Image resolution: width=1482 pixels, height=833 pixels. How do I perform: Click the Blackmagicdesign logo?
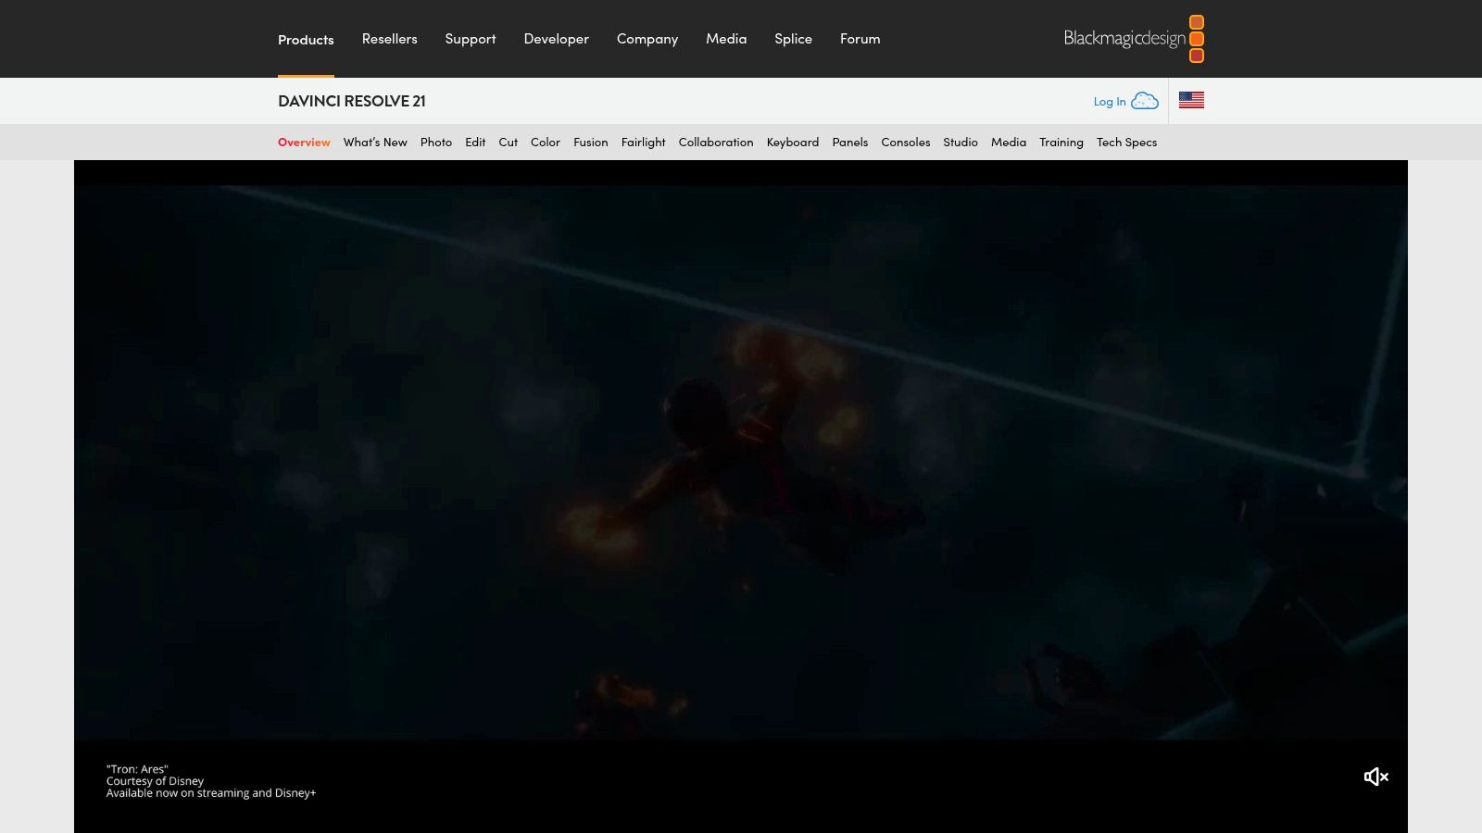click(x=1134, y=39)
